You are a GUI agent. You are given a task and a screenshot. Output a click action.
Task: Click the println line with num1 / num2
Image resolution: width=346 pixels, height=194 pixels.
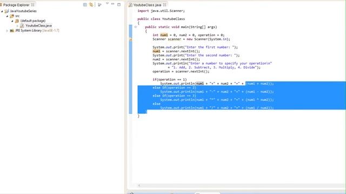pyautogui.click(x=217, y=108)
